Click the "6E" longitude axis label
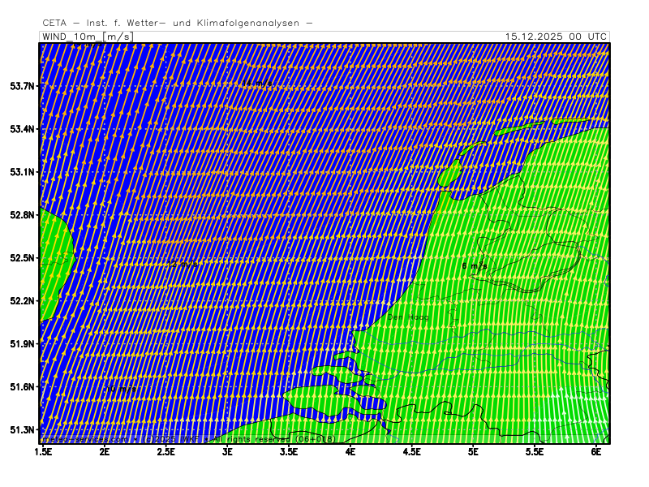Viewport: 649px width, 487px height. click(x=596, y=450)
